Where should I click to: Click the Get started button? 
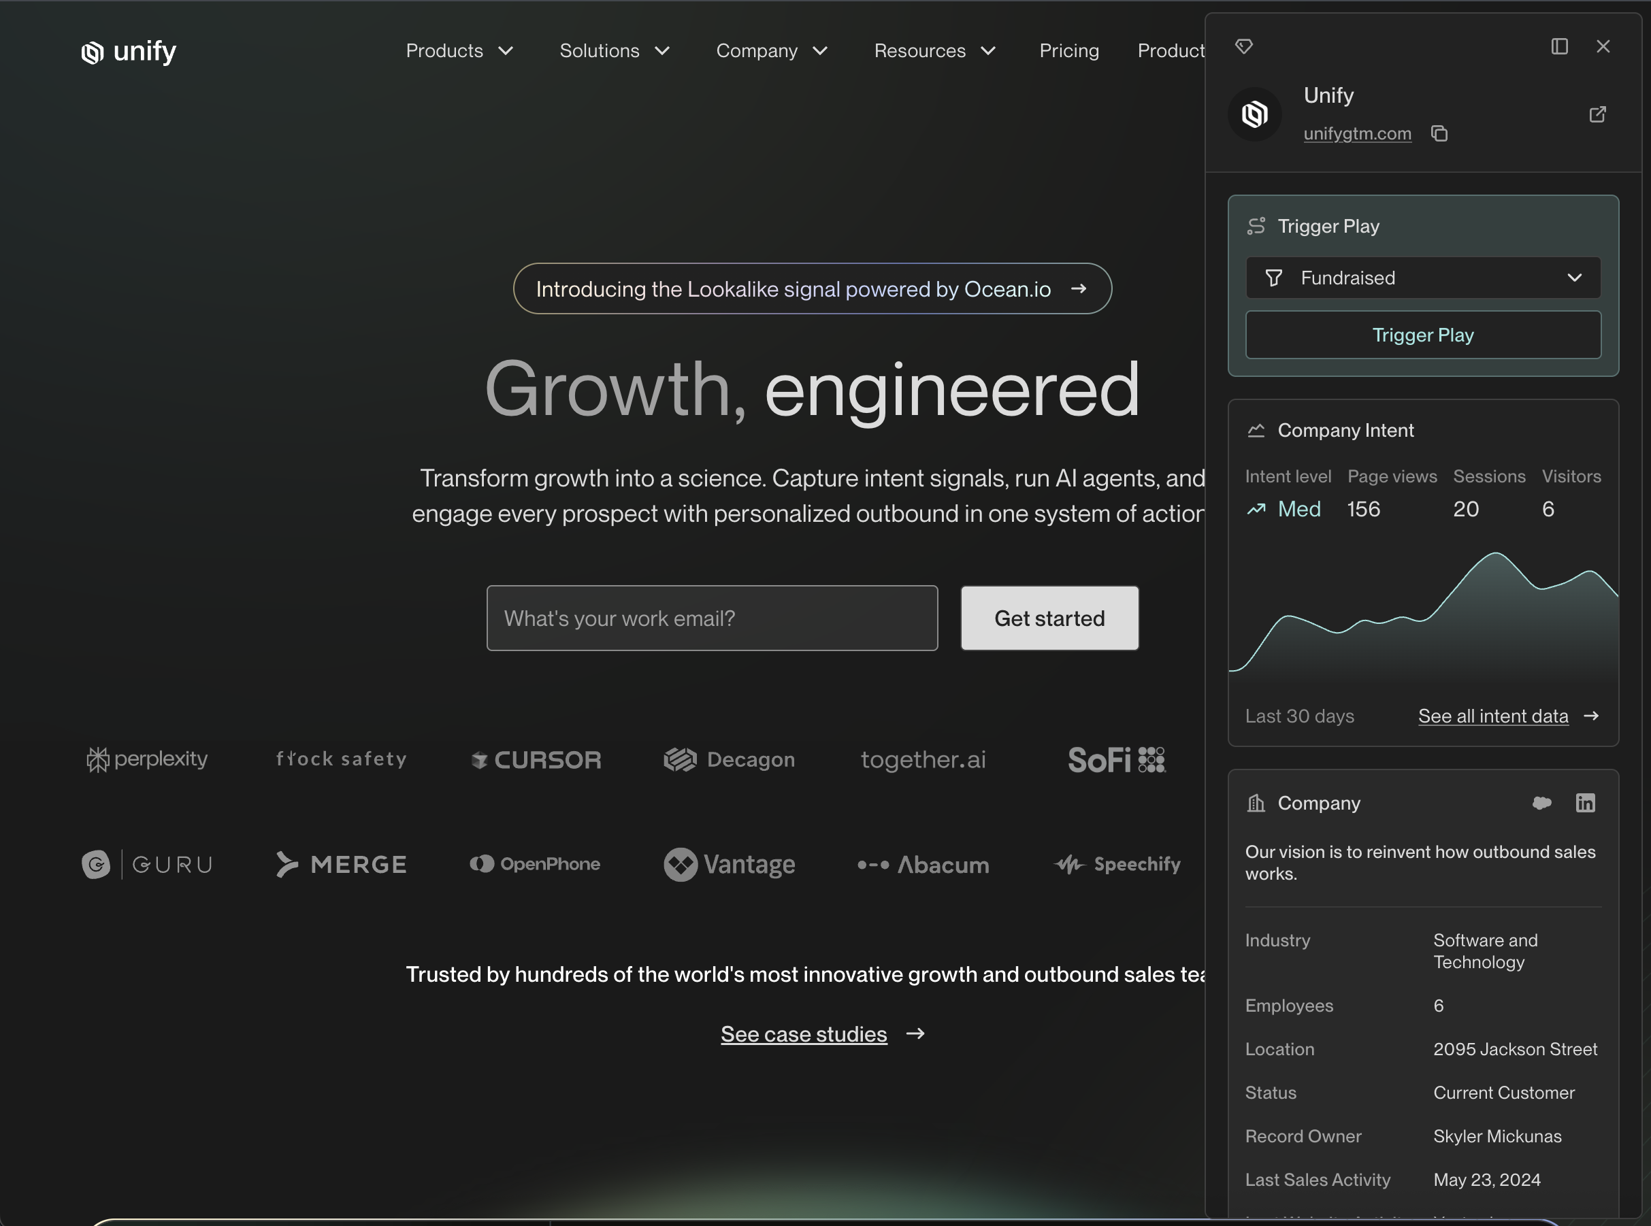(1049, 618)
